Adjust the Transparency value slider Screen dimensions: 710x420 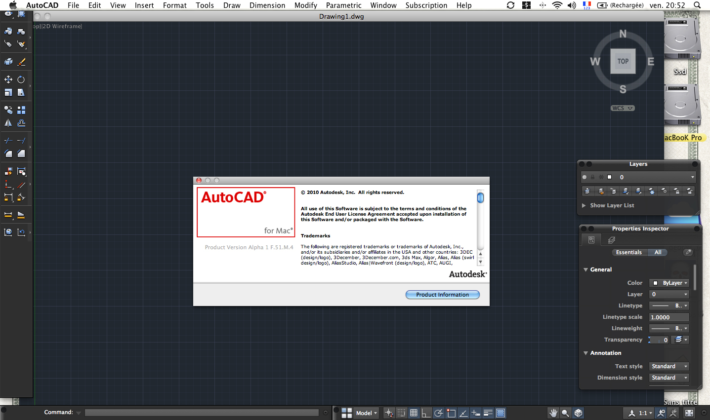[659, 340]
